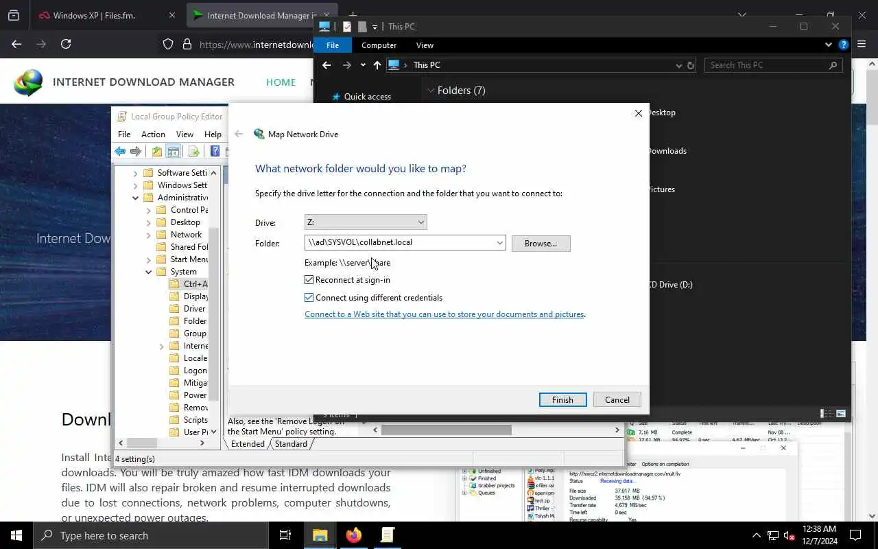Open Help menu in Group Policy Editor

pyautogui.click(x=213, y=135)
